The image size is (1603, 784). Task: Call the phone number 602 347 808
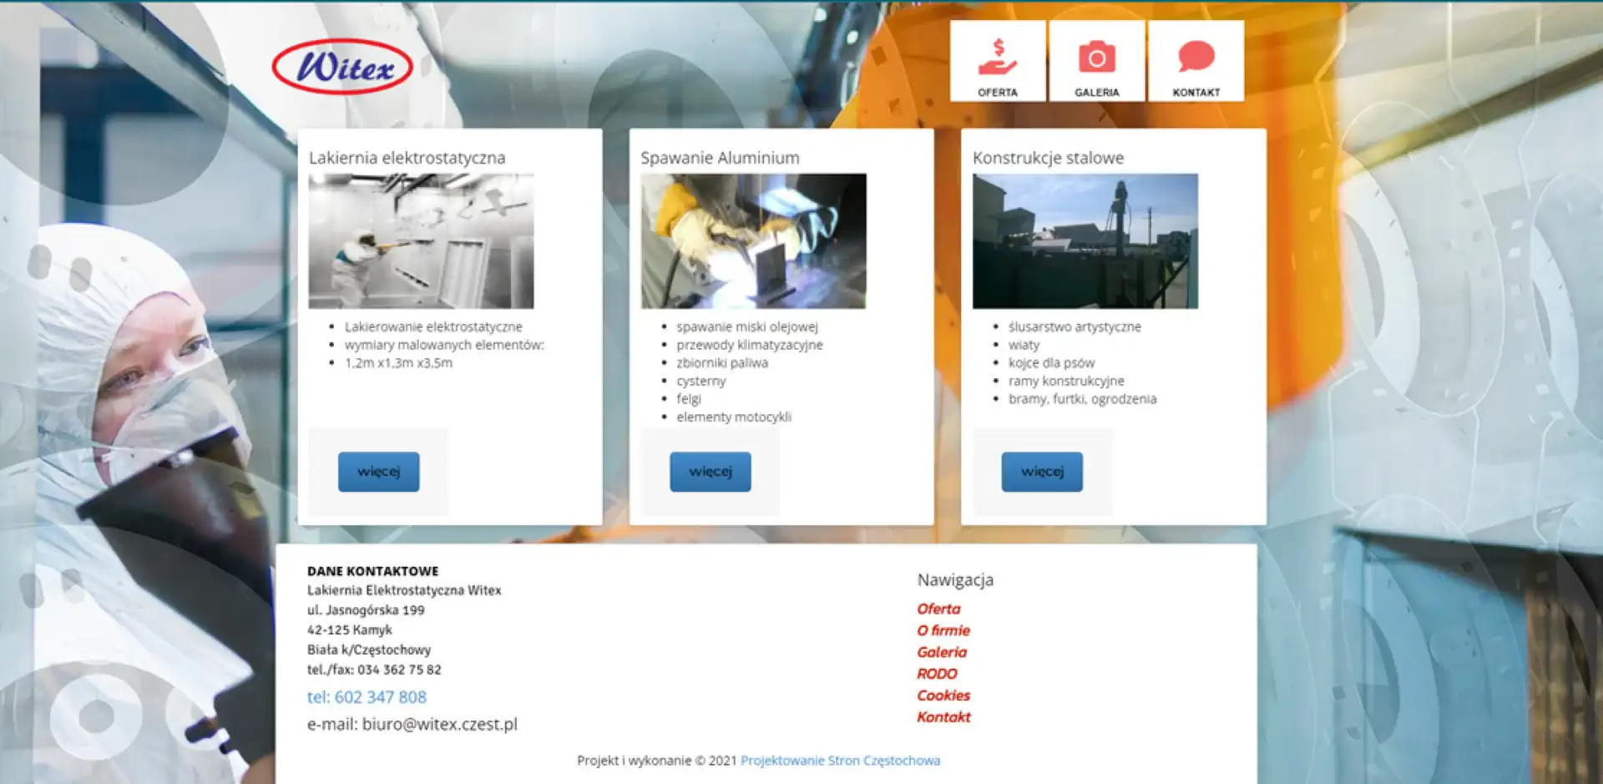tap(367, 697)
